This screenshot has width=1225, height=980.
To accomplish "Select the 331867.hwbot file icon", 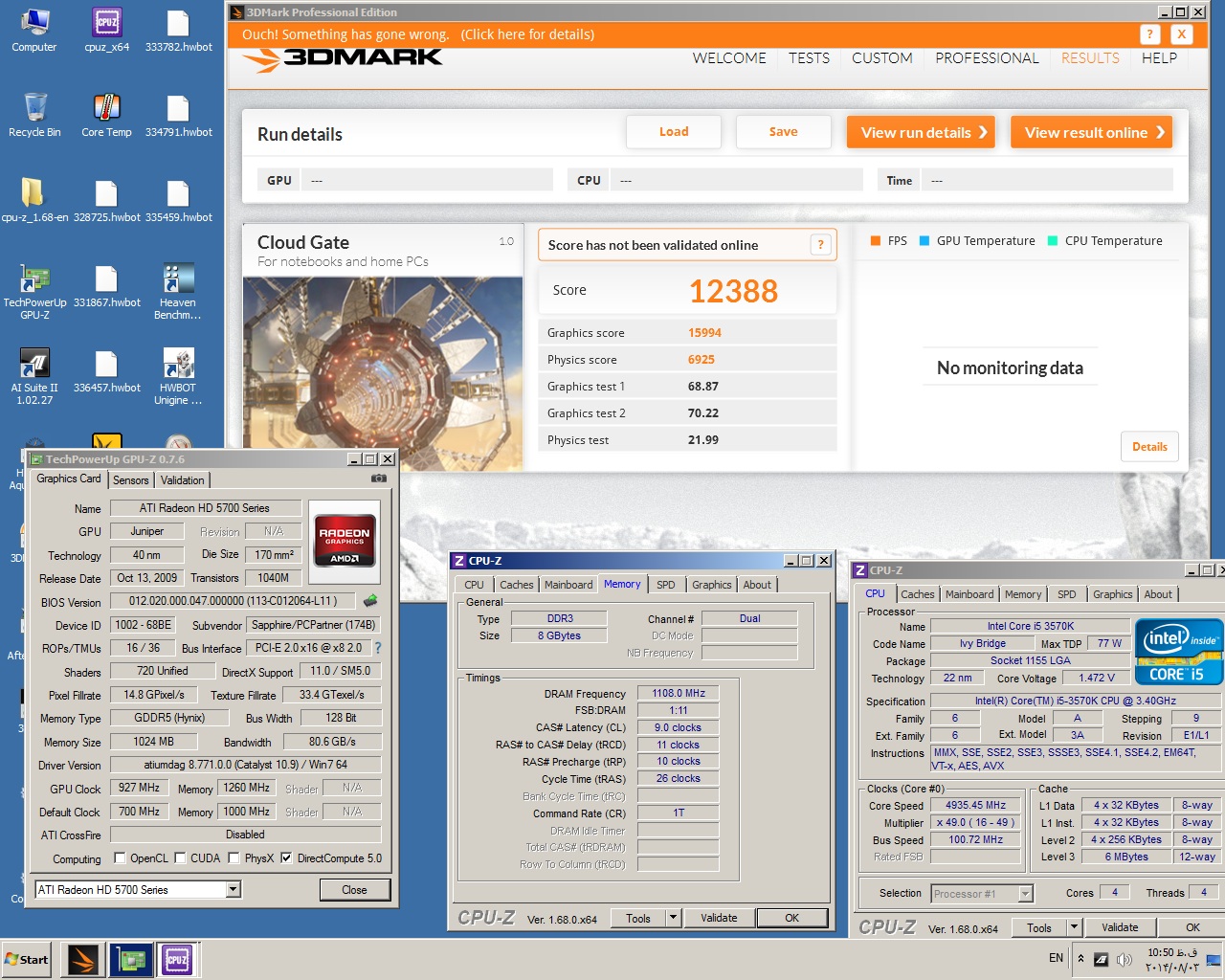I will (106, 285).
